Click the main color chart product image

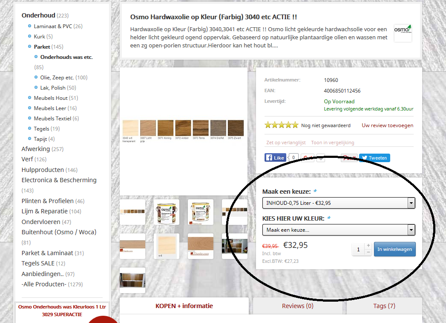coord(183,131)
